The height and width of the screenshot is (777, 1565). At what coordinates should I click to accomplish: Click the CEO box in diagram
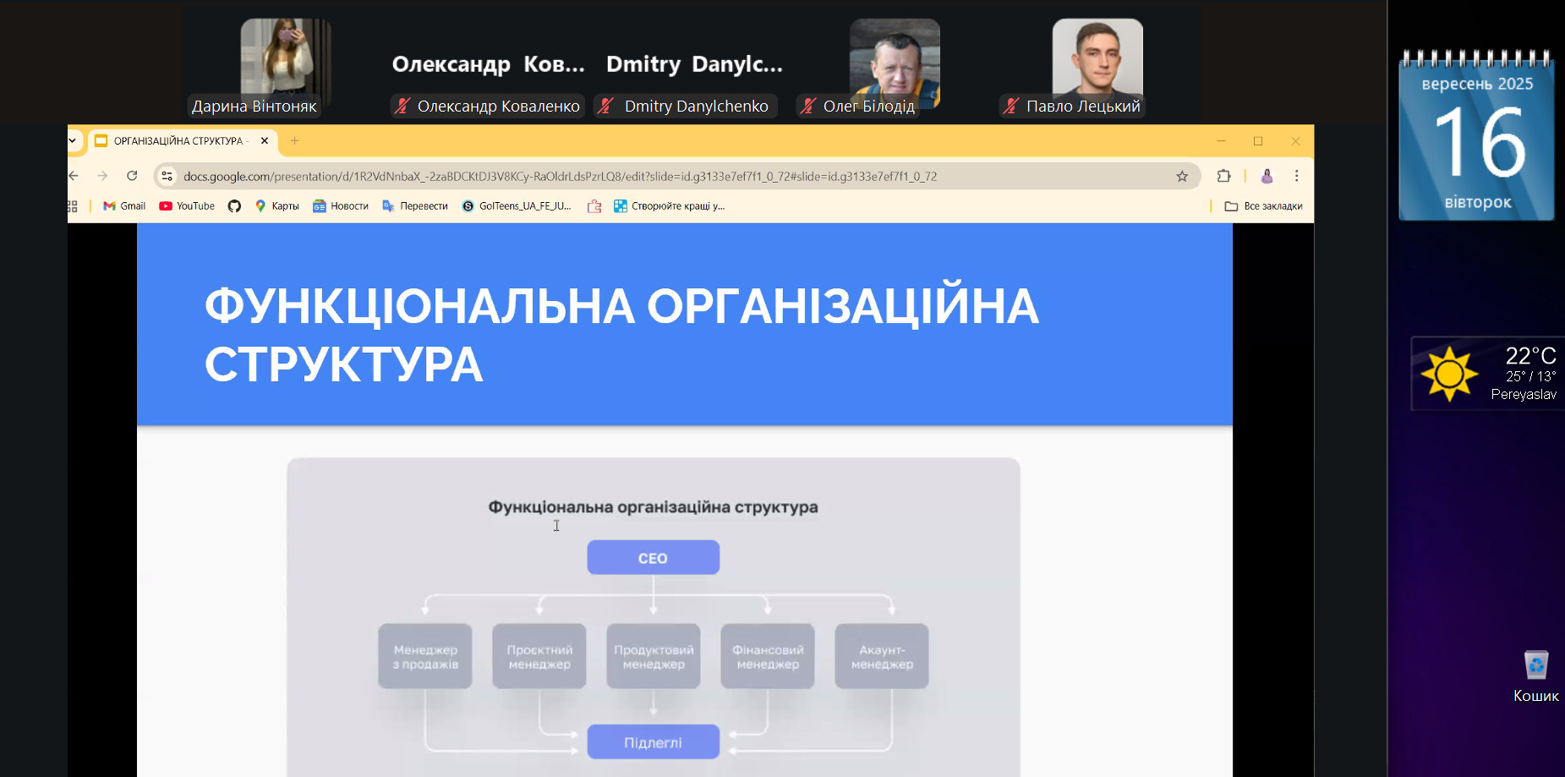coord(653,558)
